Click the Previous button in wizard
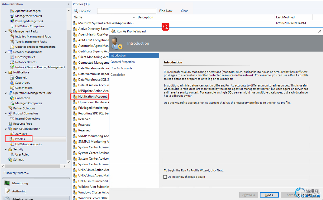323x200 pixels. tap(248, 195)
